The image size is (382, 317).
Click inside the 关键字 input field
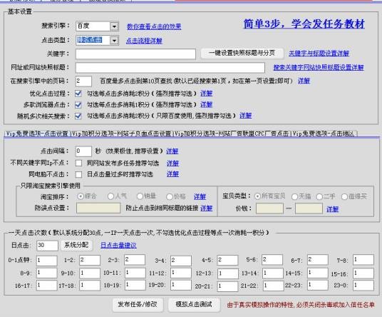(x=135, y=54)
